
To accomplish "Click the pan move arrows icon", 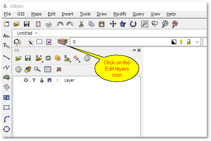I will [x=113, y=24].
